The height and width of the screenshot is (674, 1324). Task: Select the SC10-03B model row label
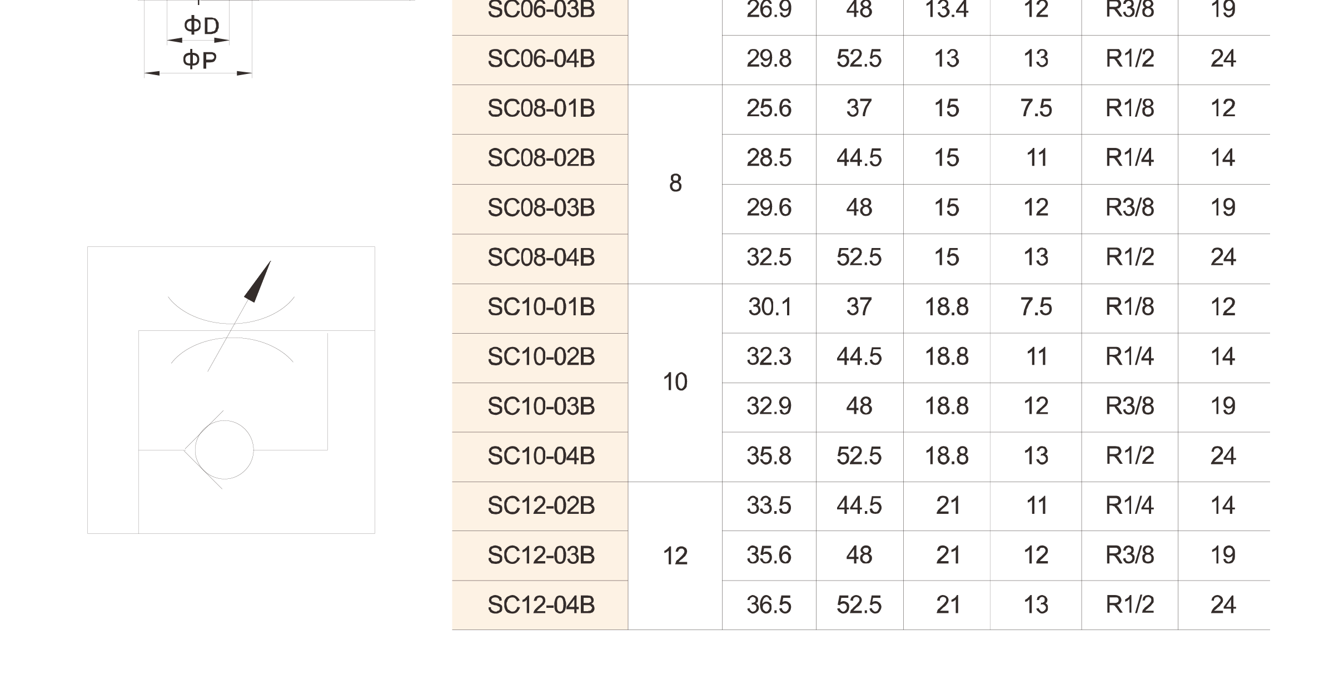click(540, 407)
